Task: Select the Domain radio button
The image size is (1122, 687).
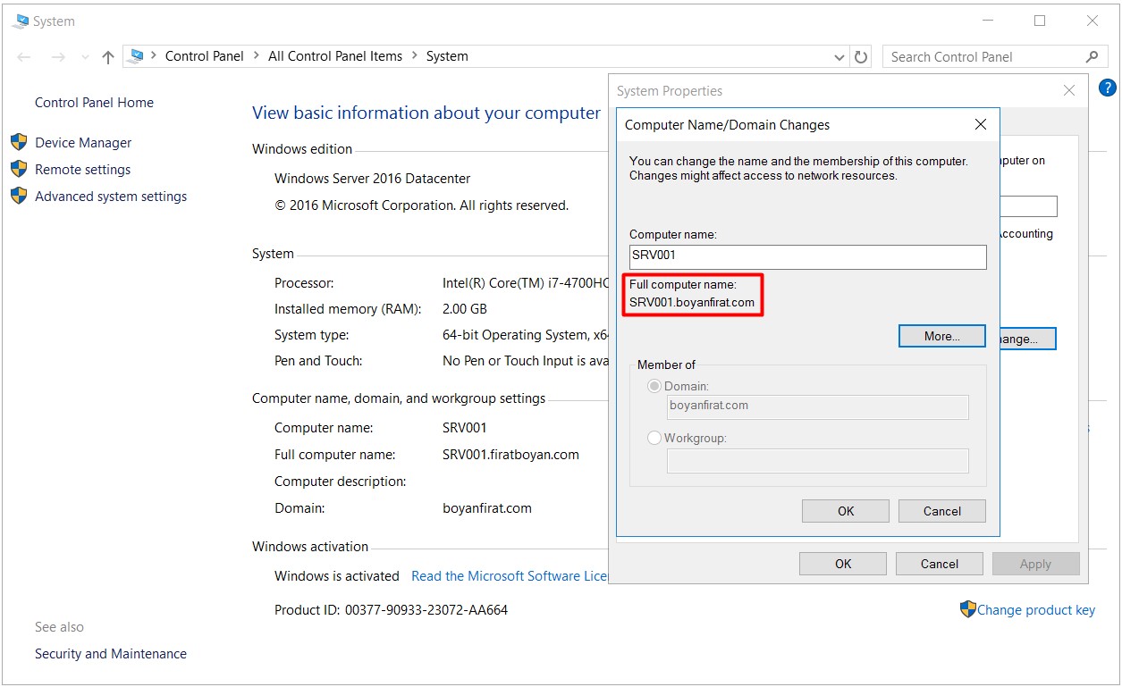Action: point(654,387)
